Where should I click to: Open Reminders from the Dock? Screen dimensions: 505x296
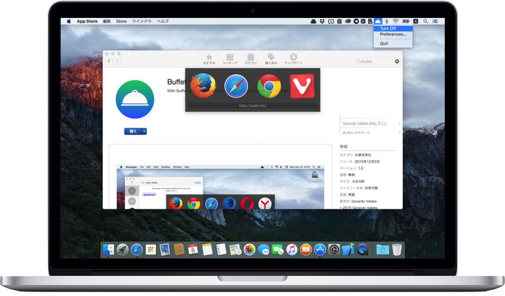(x=221, y=250)
